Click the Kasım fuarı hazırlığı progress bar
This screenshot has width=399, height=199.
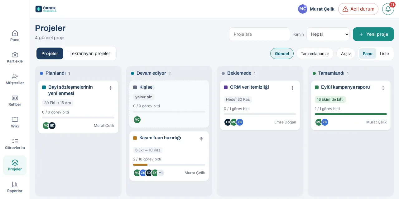(169, 165)
